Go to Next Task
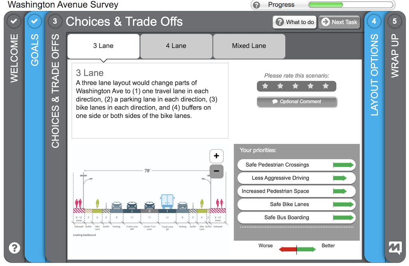Image resolution: width=409 pixels, height=266 pixels. 339,22
